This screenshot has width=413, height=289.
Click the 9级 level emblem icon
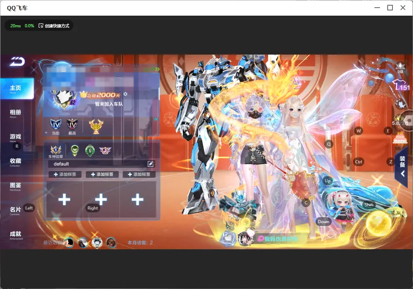click(401, 68)
